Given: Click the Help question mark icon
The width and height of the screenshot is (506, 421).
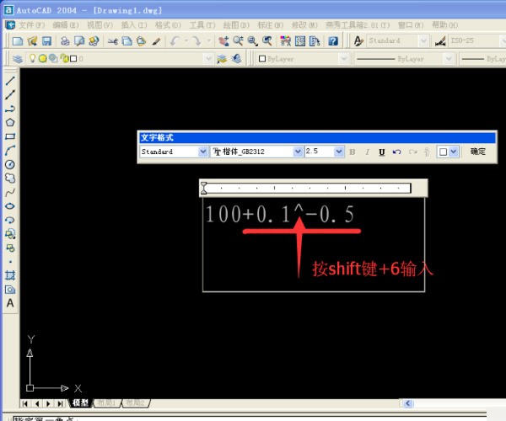Looking at the screenshot, I should (333, 40).
